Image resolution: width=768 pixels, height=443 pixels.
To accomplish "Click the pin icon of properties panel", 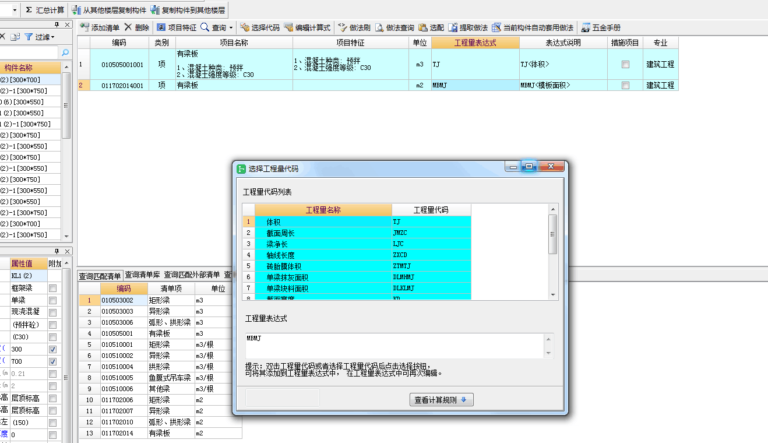I will (57, 251).
